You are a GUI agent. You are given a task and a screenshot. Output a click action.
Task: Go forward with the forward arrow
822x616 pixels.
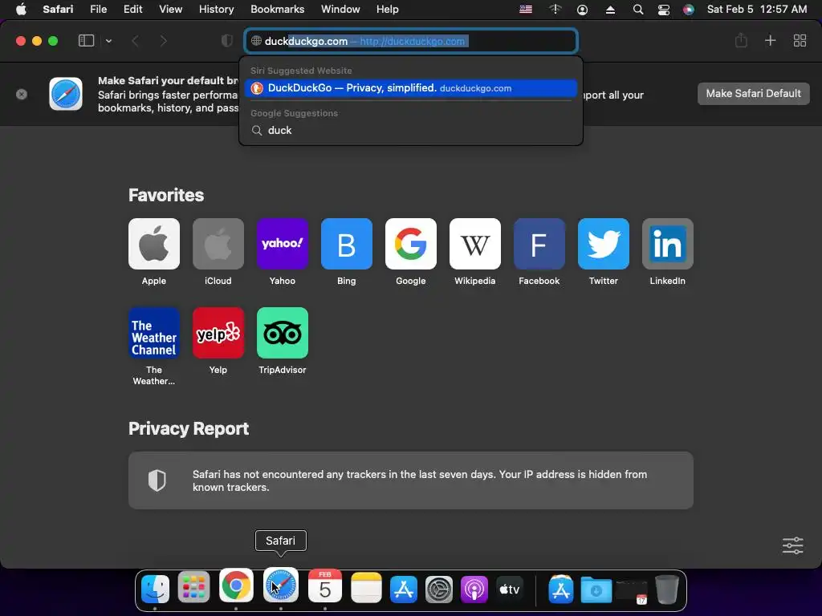pyautogui.click(x=163, y=41)
